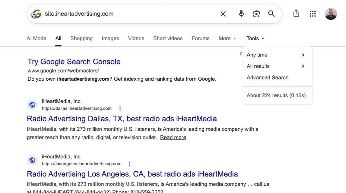Focus the search input field

click(130, 14)
